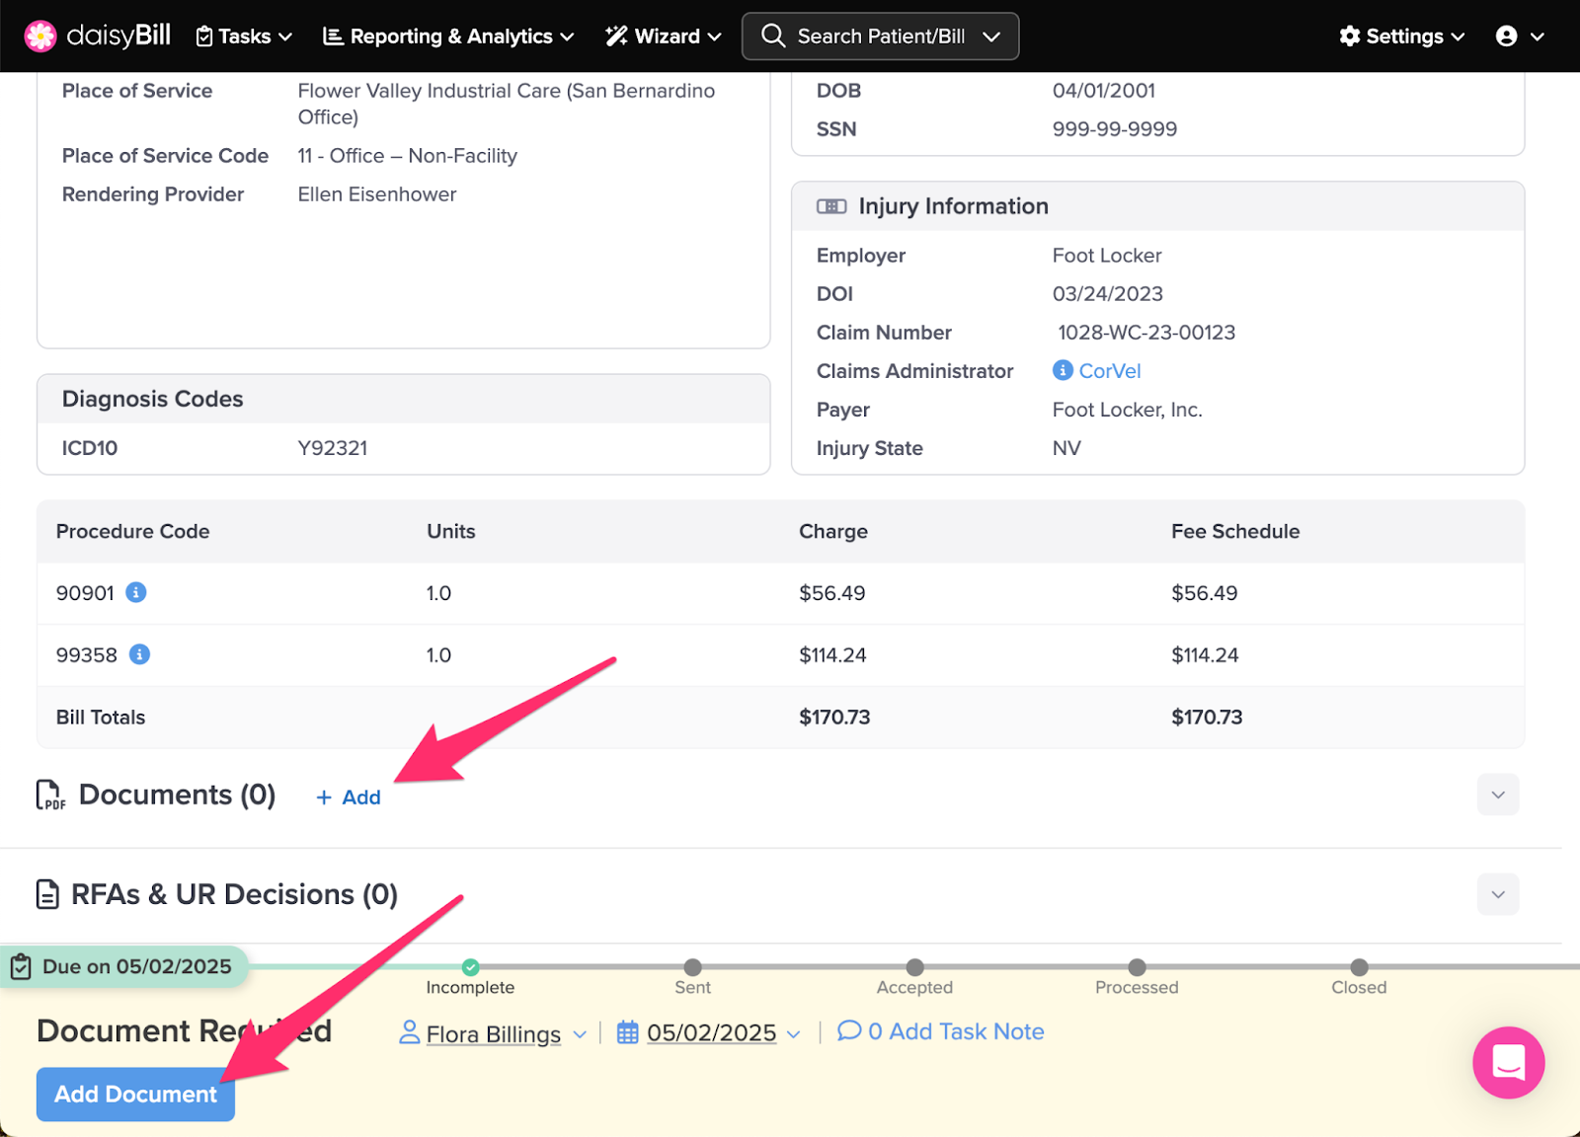The height and width of the screenshot is (1137, 1580).
Task: Click claim number 1028-WC-23-00123
Action: click(x=1146, y=333)
